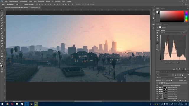Open the layer opacity slider arrow
The image size is (189, 106).
pyautogui.click(x=188, y=78)
